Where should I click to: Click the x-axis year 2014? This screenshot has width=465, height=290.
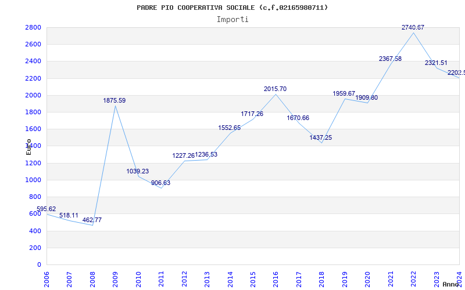click(x=230, y=280)
